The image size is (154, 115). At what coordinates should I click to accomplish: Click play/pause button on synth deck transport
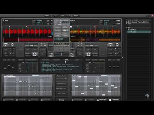pos(88,54)
